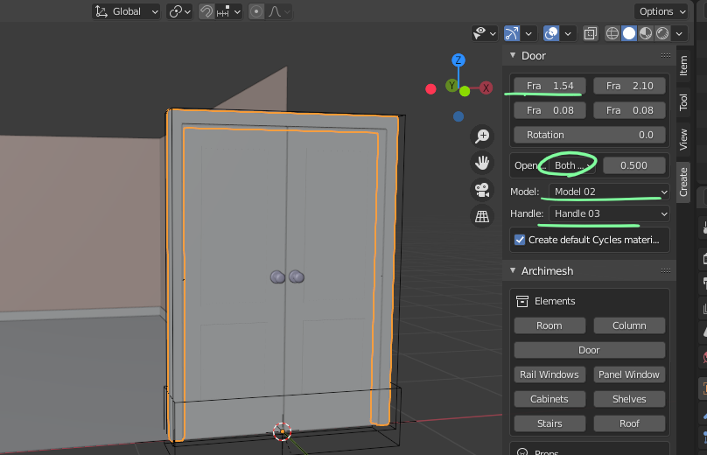This screenshot has width=707, height=455.
Task: Switch to the Tool sidebar tab
Action: point(683,101)
